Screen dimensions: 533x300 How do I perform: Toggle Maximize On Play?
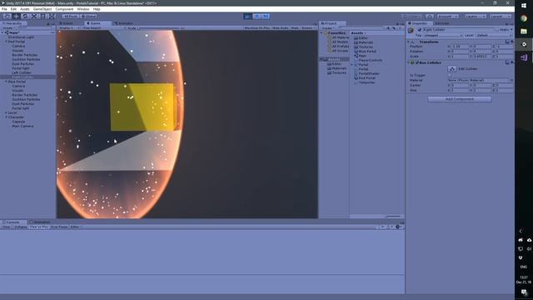click(257, 27)
